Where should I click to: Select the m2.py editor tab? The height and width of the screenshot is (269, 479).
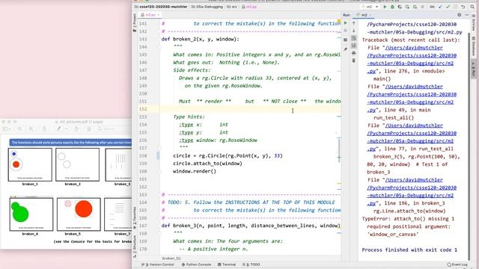click(149, 15)
